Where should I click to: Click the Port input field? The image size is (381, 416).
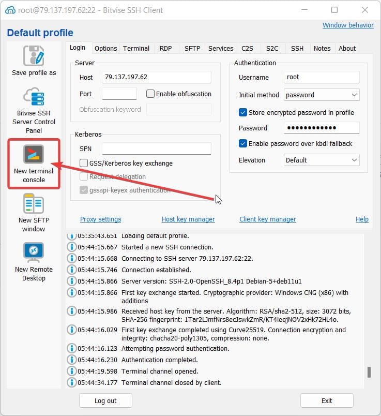pyautogui.click(x=119, y=94)
